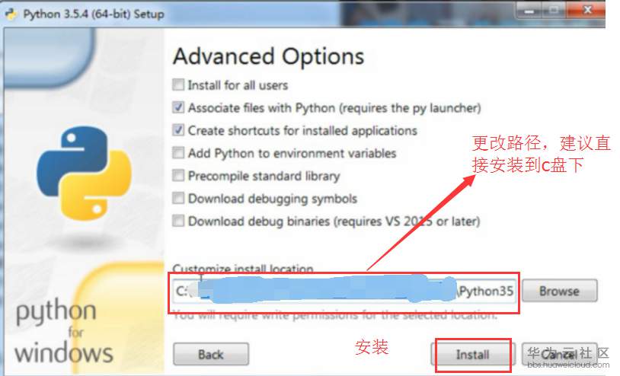This screenshot has height=376, width=620.
Task: Enable Download debug binaries checkbox
Action: coord(178,221)
